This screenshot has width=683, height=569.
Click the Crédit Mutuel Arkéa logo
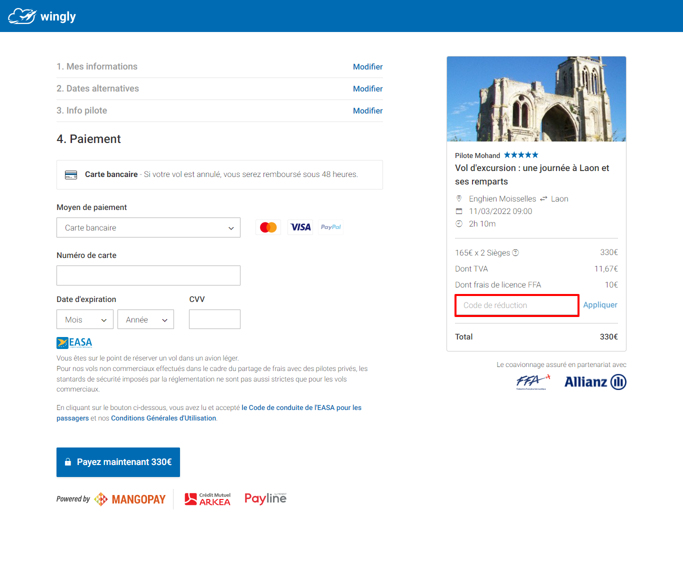point(207,499)
